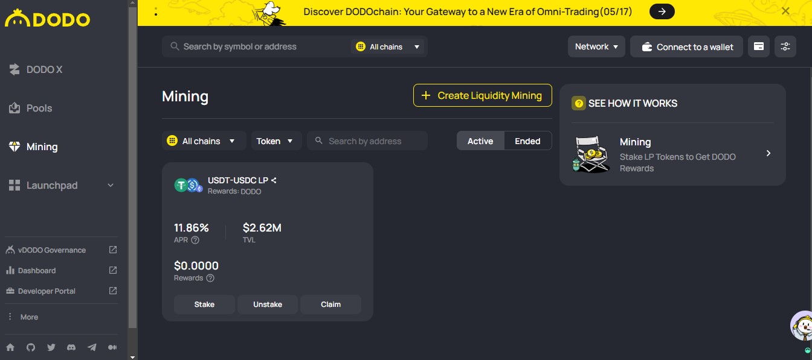
Task: Click the Unstake button
Action: click(268, 305)
